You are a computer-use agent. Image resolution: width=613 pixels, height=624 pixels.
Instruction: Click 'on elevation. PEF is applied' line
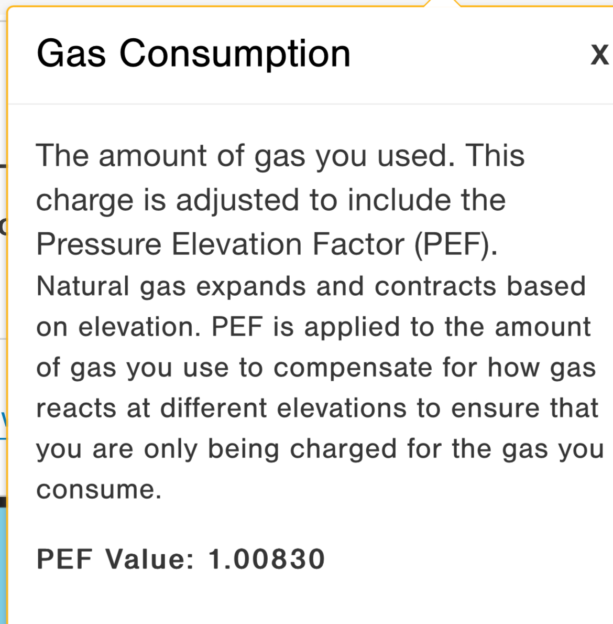[x=313, y=327]
